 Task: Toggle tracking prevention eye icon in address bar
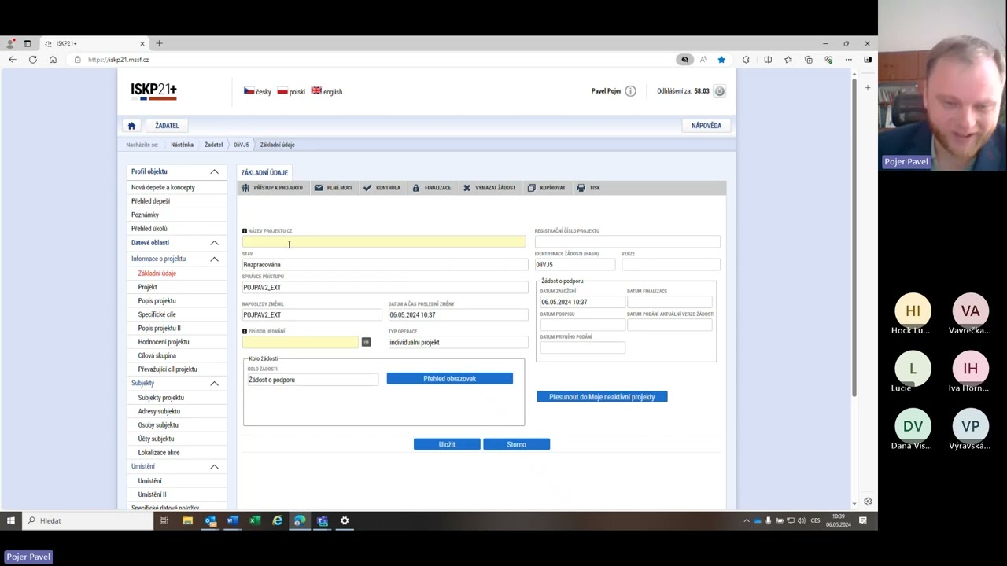point(684,60)
